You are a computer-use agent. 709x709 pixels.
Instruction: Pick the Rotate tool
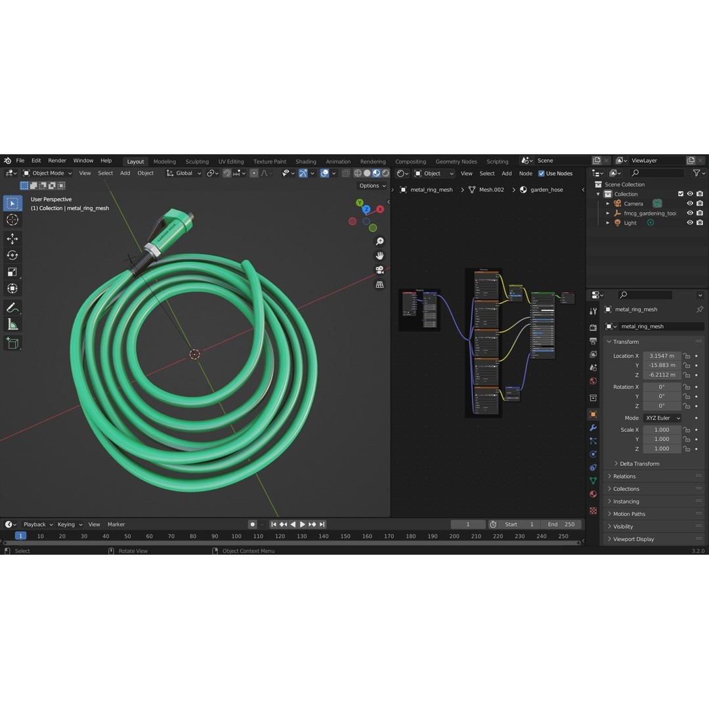[12, 255]
